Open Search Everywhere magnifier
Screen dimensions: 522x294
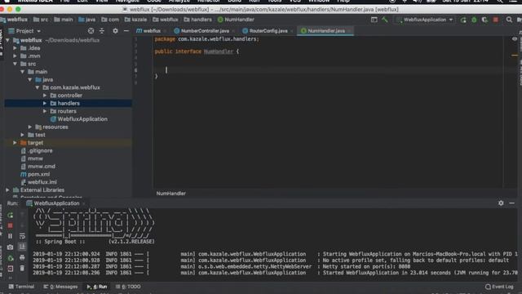[x=509, y=20]
